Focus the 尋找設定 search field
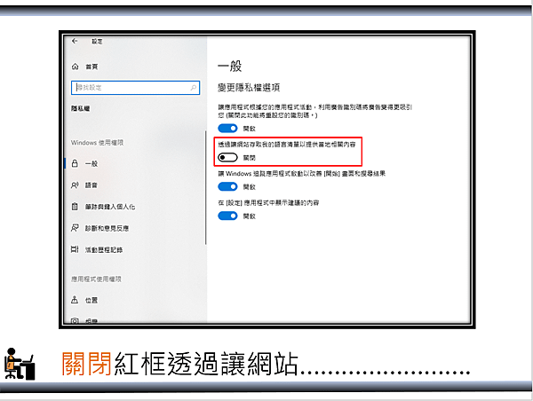 [135, 88]
